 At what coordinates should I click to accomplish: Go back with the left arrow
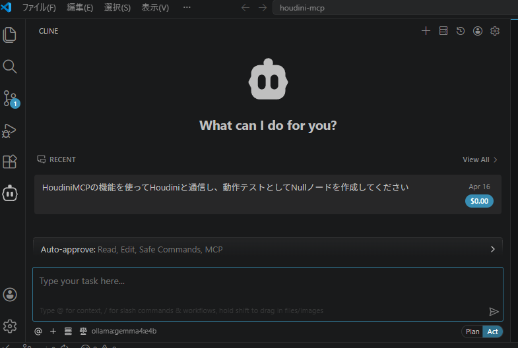pyautogui.click(x=245, y=8)
